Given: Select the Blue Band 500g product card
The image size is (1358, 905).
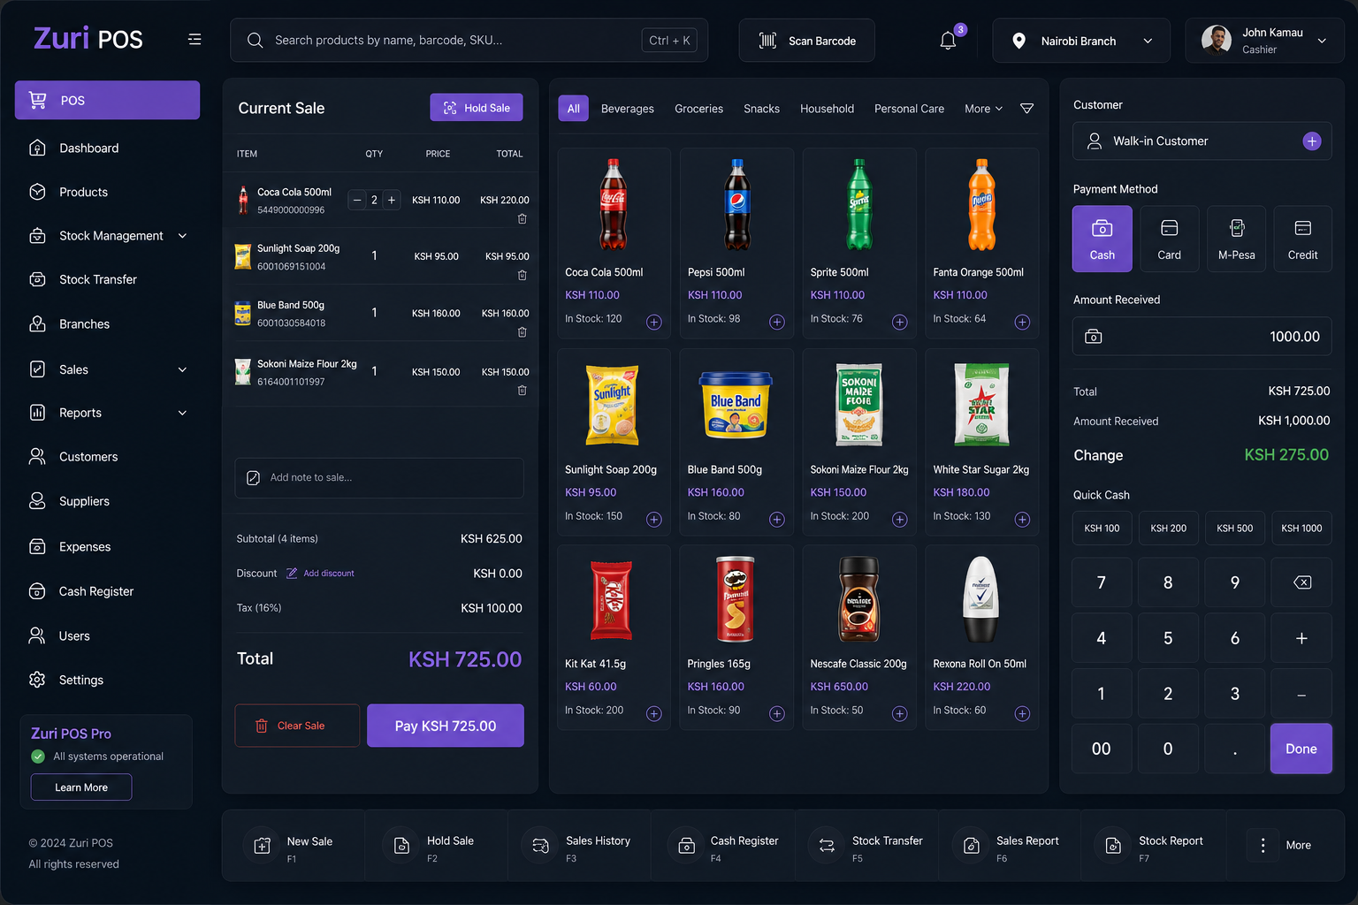Looking at the screenshot, I should coord(736,442).
